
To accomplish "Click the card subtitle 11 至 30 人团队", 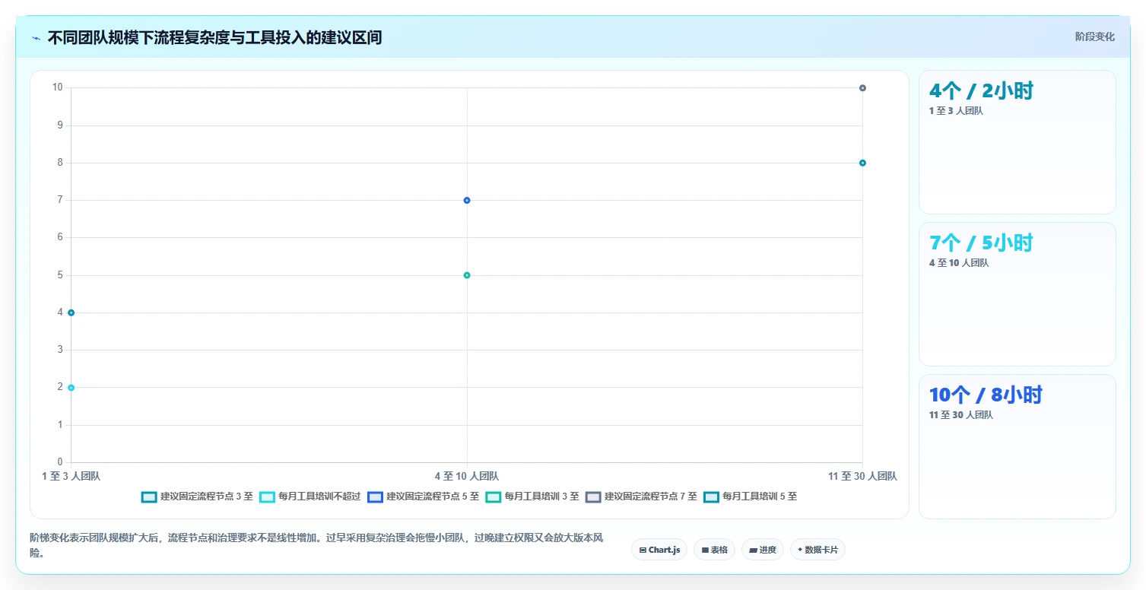I will point(961,415).
